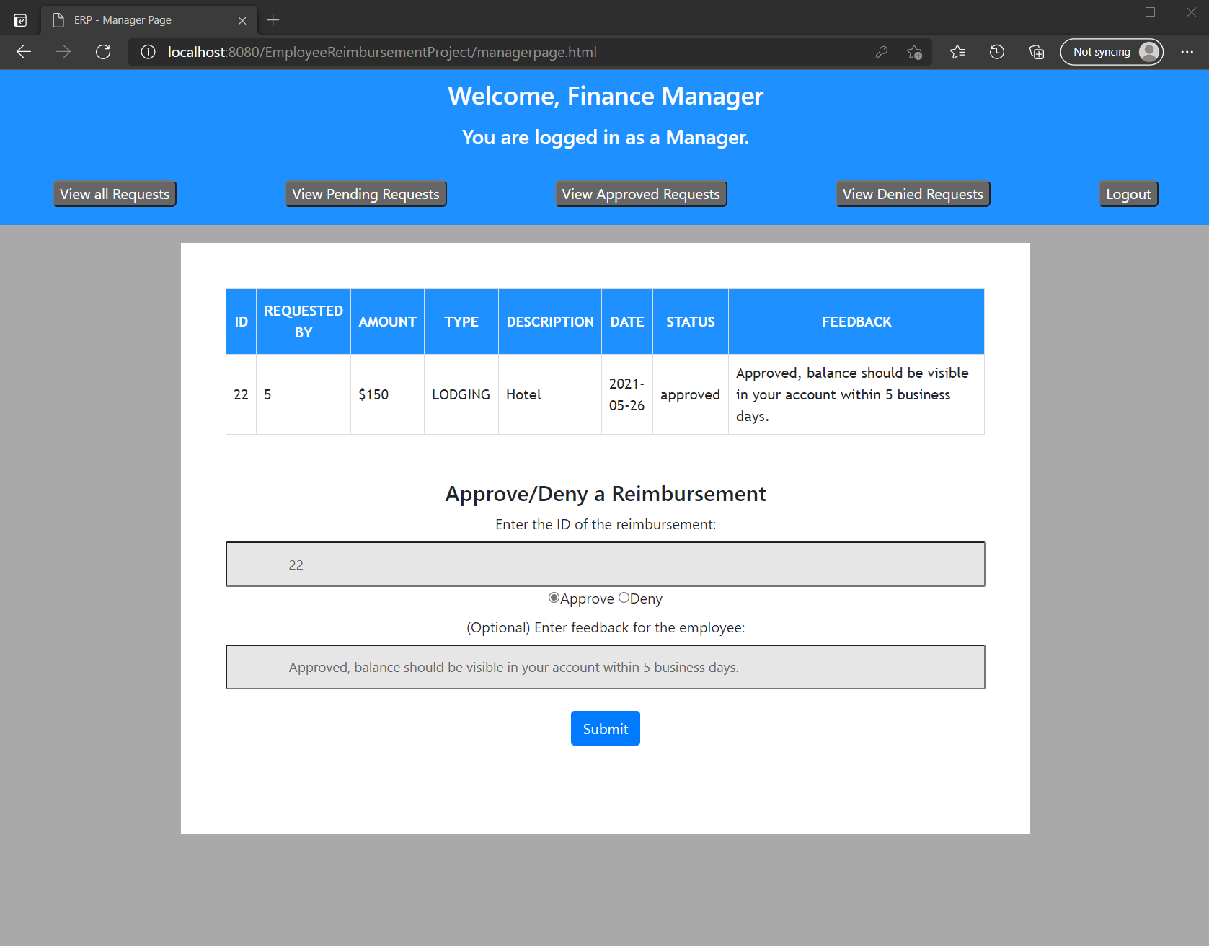Click View Approved Requests

tap(640, 193)
